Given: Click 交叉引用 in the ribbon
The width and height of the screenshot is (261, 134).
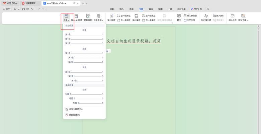Looking at the screenshot, I should (x=189, y=20).
